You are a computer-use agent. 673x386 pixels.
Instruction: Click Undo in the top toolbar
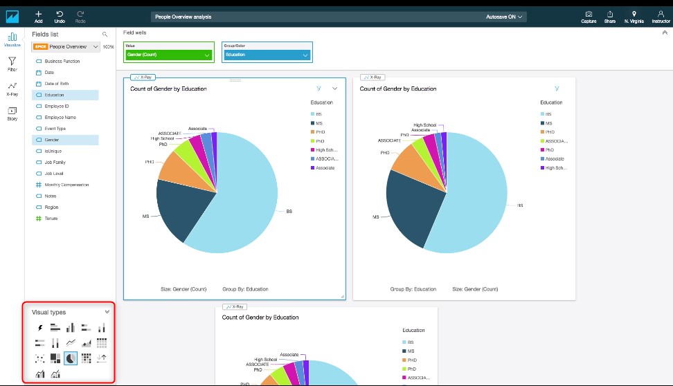coord(60,17)
